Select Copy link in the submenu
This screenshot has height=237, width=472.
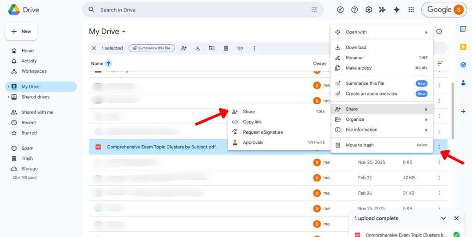(x=279, y=122)
